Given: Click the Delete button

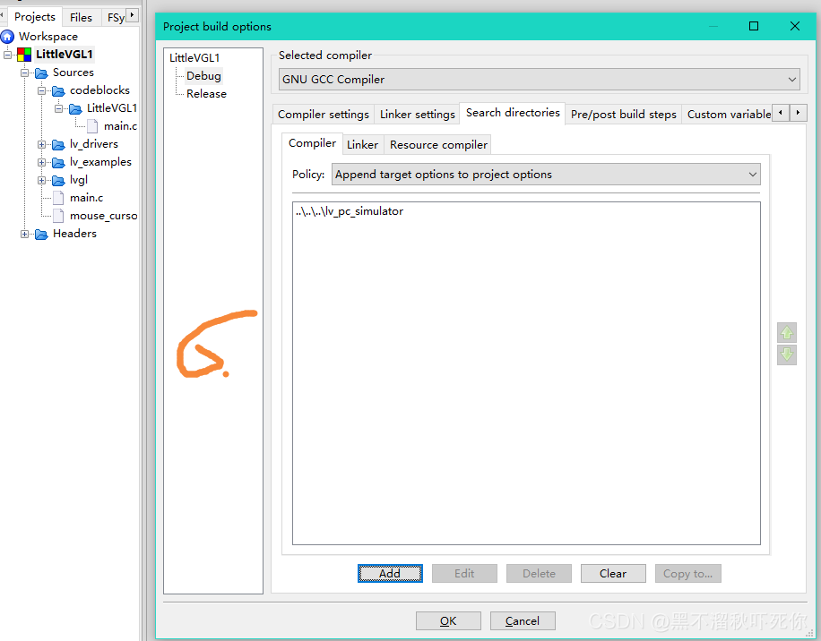Looking at the screenshot, I should coord(539,574).
